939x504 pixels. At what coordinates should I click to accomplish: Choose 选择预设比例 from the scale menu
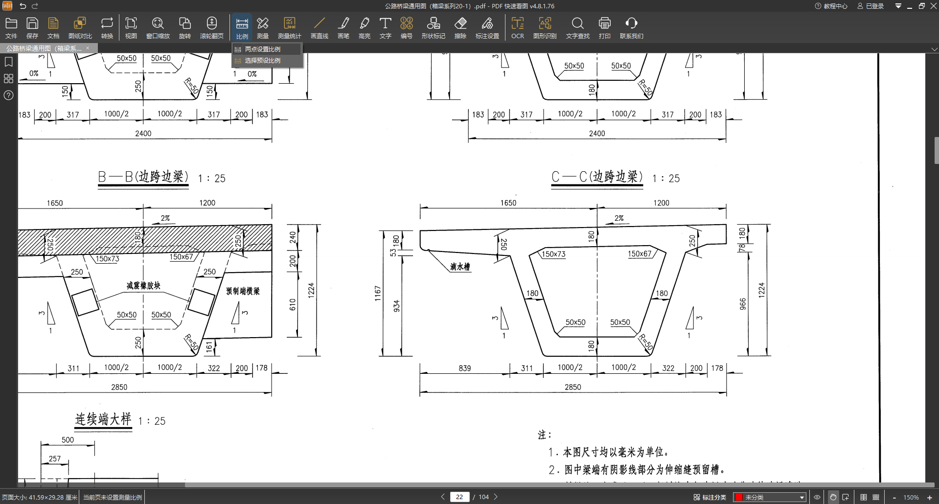(263, 61)
